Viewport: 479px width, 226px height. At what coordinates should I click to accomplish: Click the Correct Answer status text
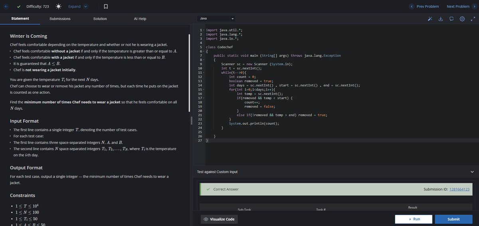226,189
